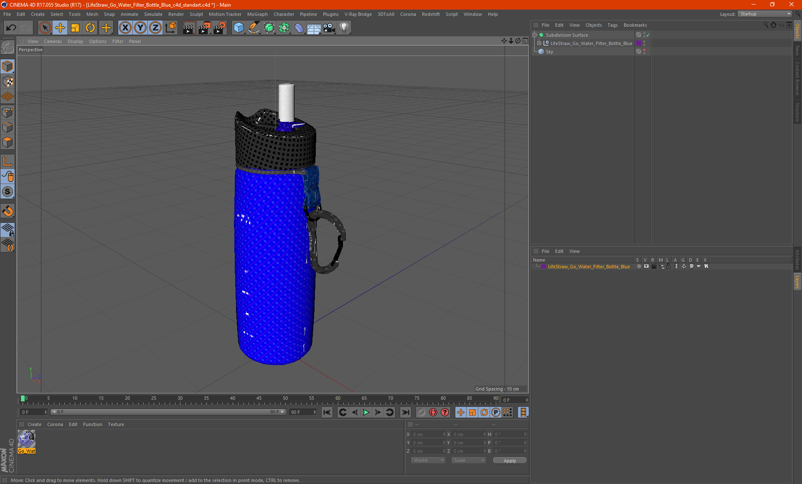
Task: Toggle layer view eye icon for LifeStraw layer
Action: point(646,266)
